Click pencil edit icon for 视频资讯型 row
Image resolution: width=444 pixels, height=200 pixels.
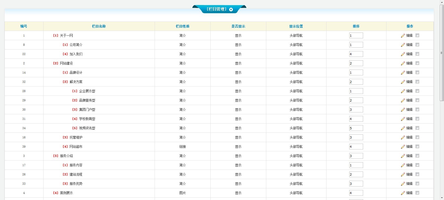403,128
